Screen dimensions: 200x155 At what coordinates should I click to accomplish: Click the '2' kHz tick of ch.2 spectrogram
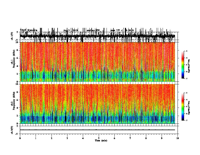18,116
